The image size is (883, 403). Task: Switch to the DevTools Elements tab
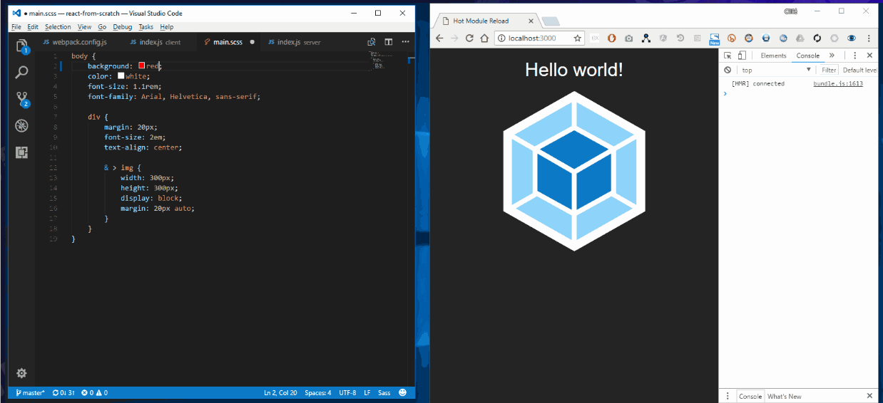pyautogui.click(x=773, y=56)
